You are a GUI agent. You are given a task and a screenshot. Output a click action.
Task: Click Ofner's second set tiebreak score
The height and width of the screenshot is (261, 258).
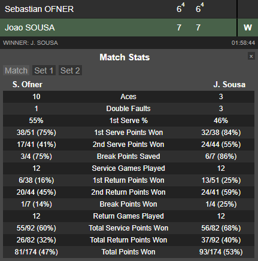click(x=202, y=4)
